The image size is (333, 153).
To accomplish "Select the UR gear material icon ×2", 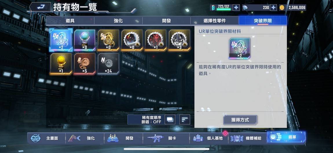I will click(x=61, y=40).
